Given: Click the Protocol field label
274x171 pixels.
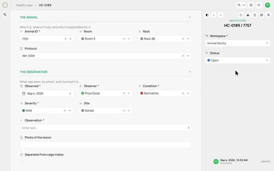Looking at the screenshot, I should pyautogui.click(x=31, y=48).
